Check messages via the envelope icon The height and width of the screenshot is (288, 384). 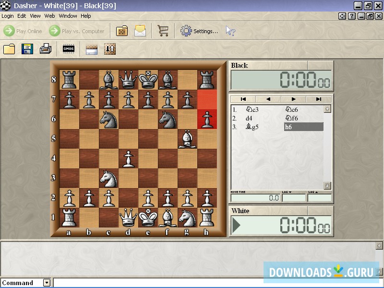point(140,30)
